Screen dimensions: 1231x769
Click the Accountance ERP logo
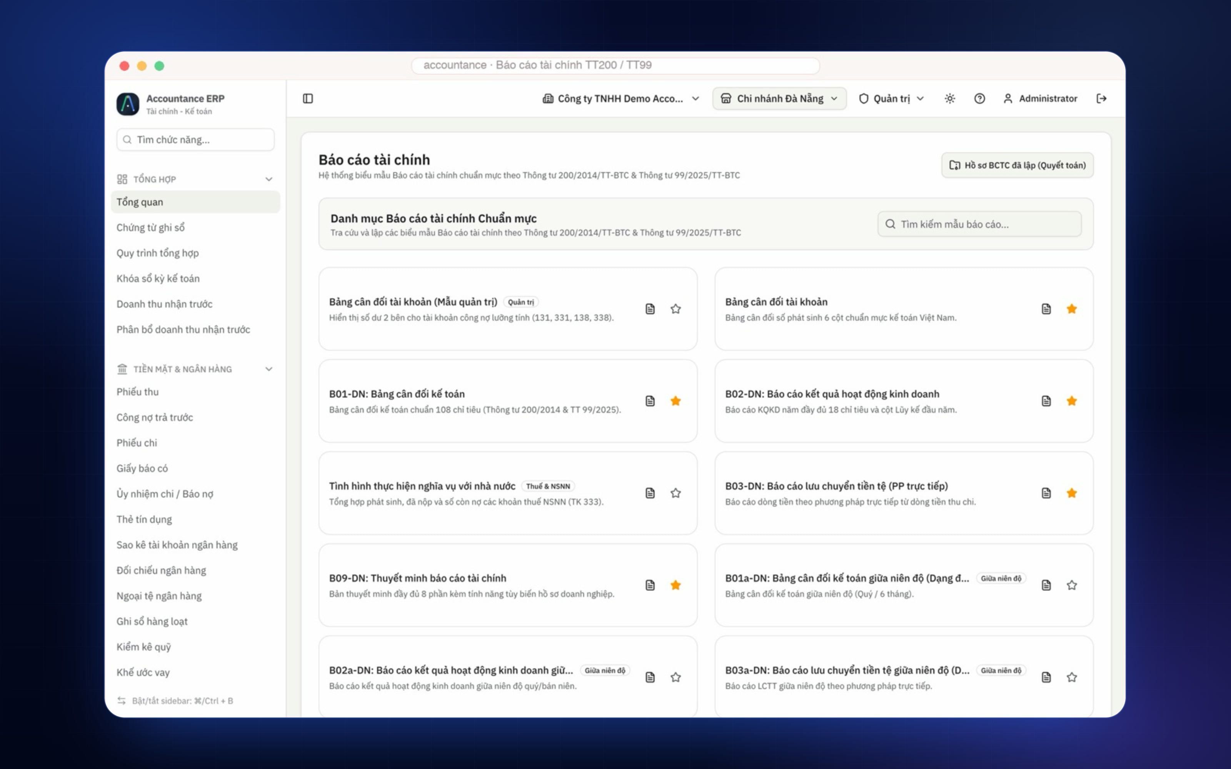coord(128,104)
